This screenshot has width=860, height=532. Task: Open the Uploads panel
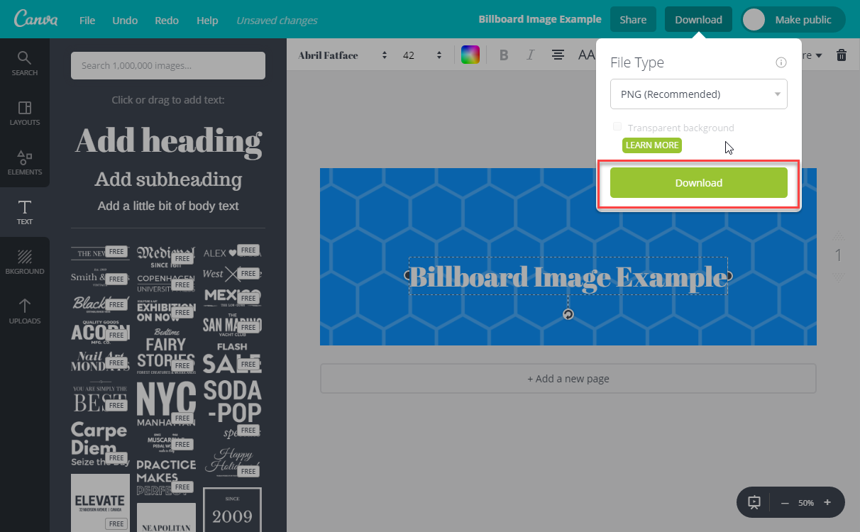pyautogui.click(x=24, y=311)
